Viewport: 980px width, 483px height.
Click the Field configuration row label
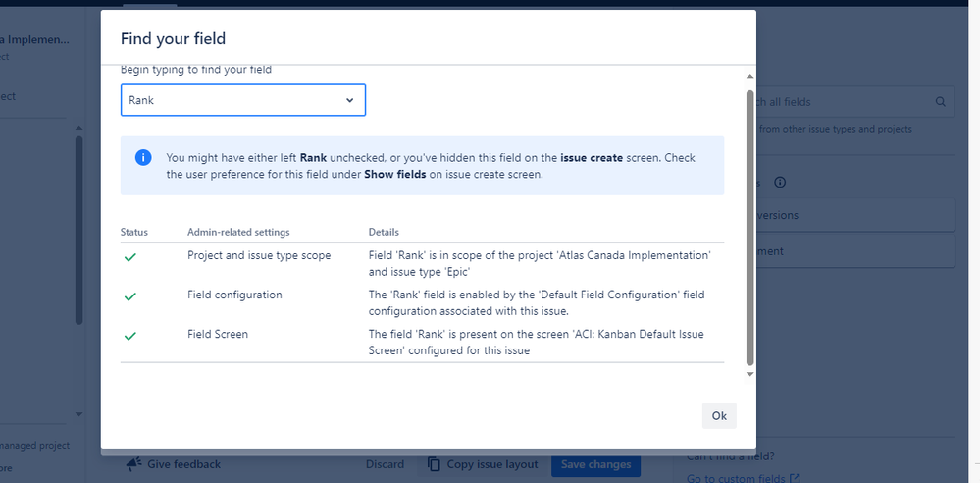point(235,295)
